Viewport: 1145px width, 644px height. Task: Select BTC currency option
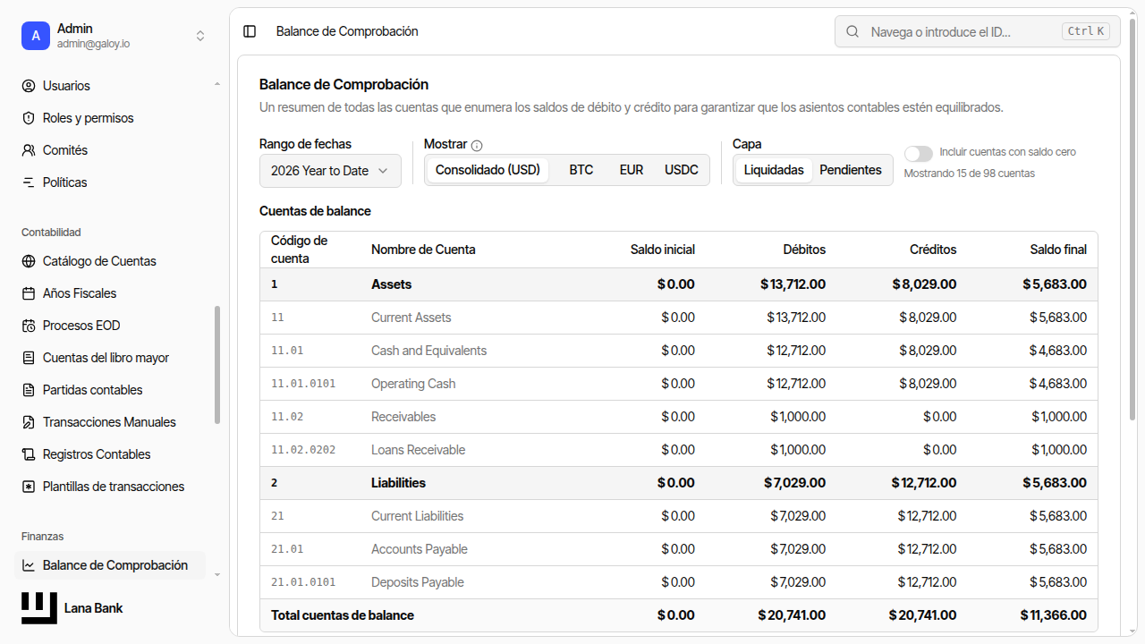point(581,170)
